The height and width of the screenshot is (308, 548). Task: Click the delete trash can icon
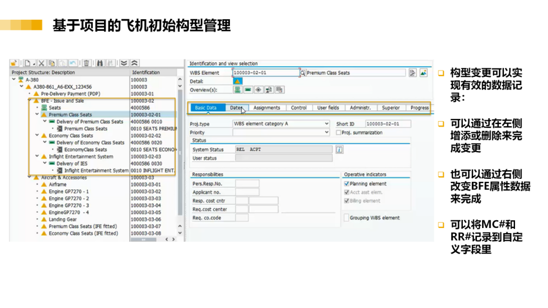86,63
